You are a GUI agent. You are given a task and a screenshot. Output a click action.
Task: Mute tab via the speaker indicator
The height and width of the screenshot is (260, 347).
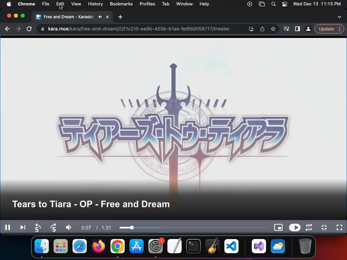coord(100,17)
